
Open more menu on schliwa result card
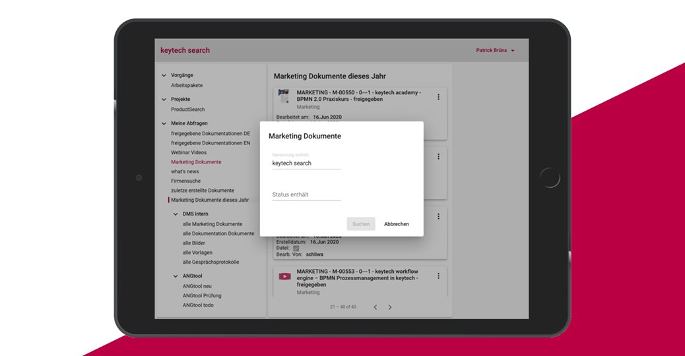pyautogui.click(x=438, y=216)
